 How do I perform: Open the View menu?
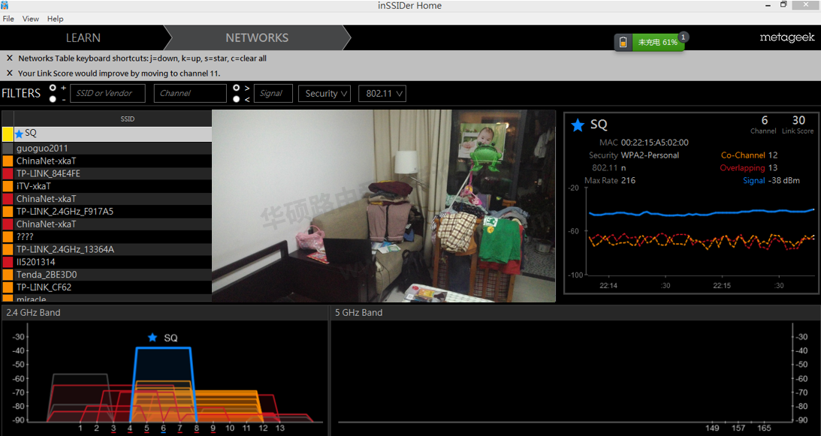point(30,19)
